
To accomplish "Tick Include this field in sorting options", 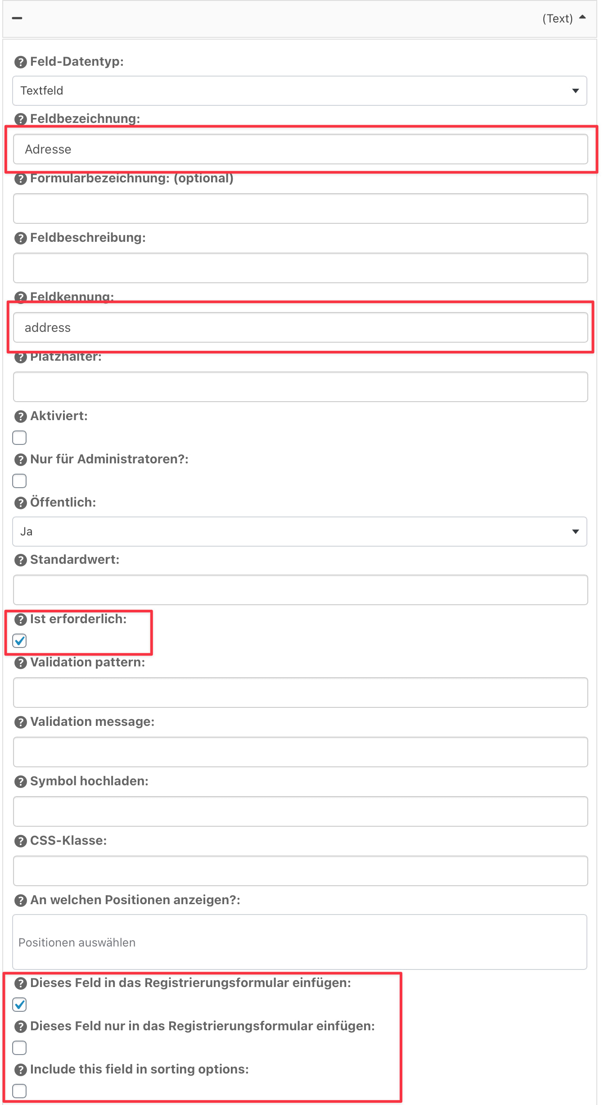I will 19,1091.
